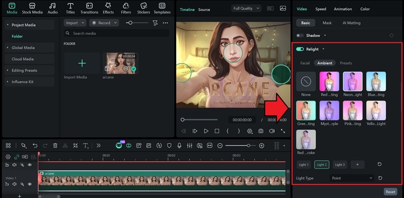Open the Stickers panel
The image size is (404, 198).
click(143, 9)
